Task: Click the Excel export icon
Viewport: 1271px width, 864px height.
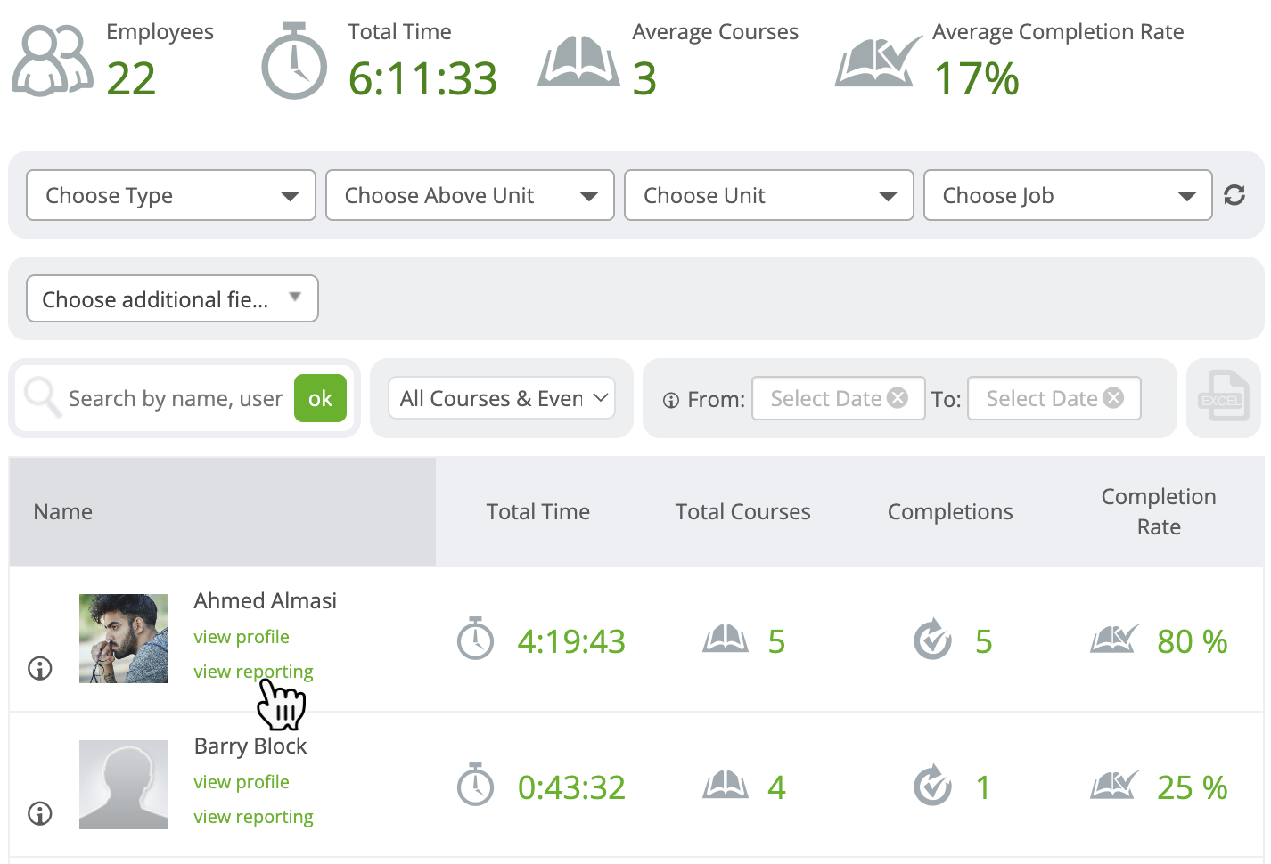Action: coord(1224,398)
